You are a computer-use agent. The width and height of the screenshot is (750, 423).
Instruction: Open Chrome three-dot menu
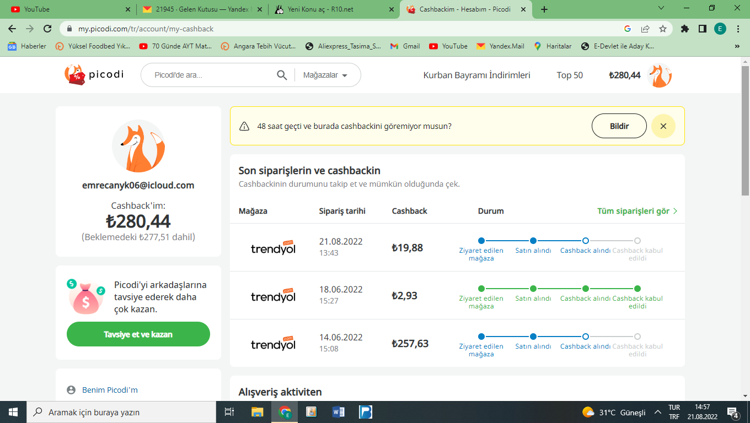pyautogui.click(x=738, y=29)
